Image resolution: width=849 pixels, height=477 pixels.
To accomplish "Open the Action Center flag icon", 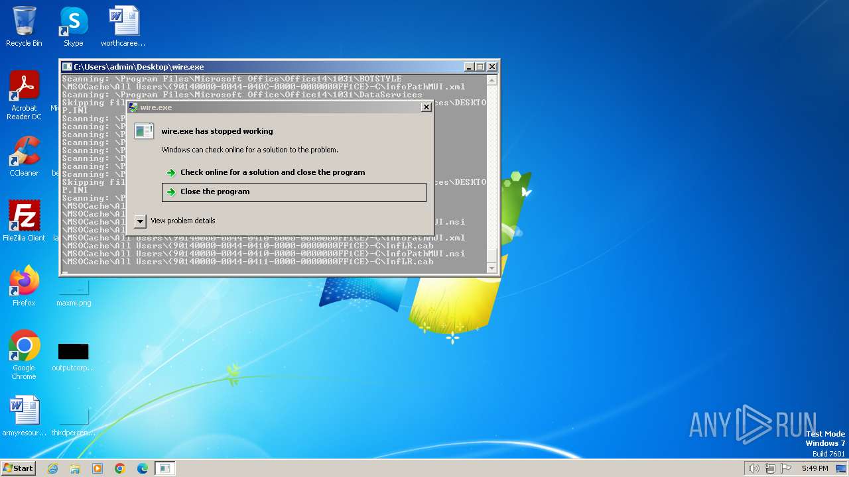I will 786,468.
